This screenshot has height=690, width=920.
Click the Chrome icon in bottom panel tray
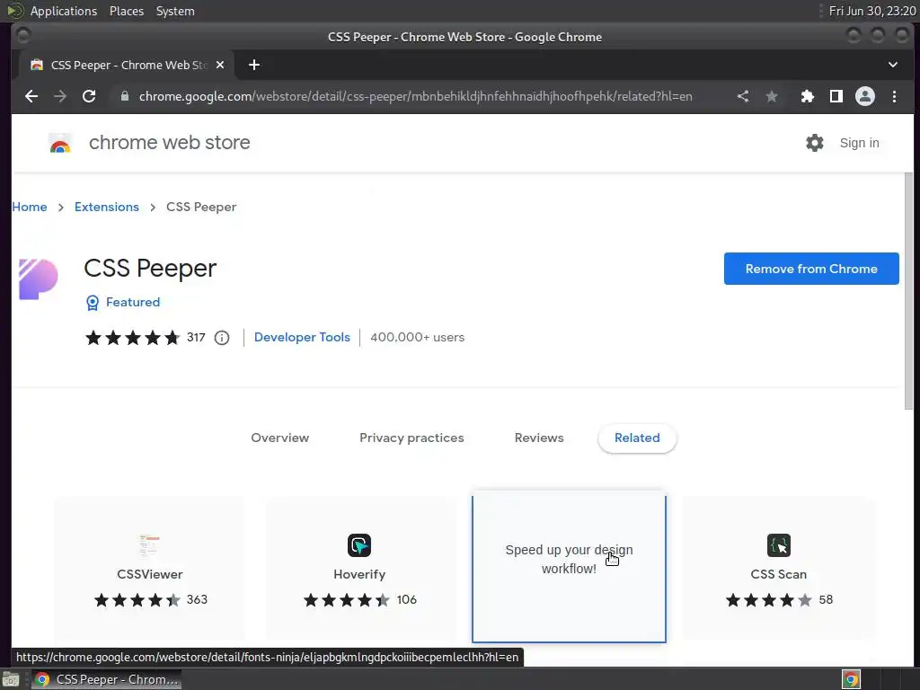pos(852,679)
